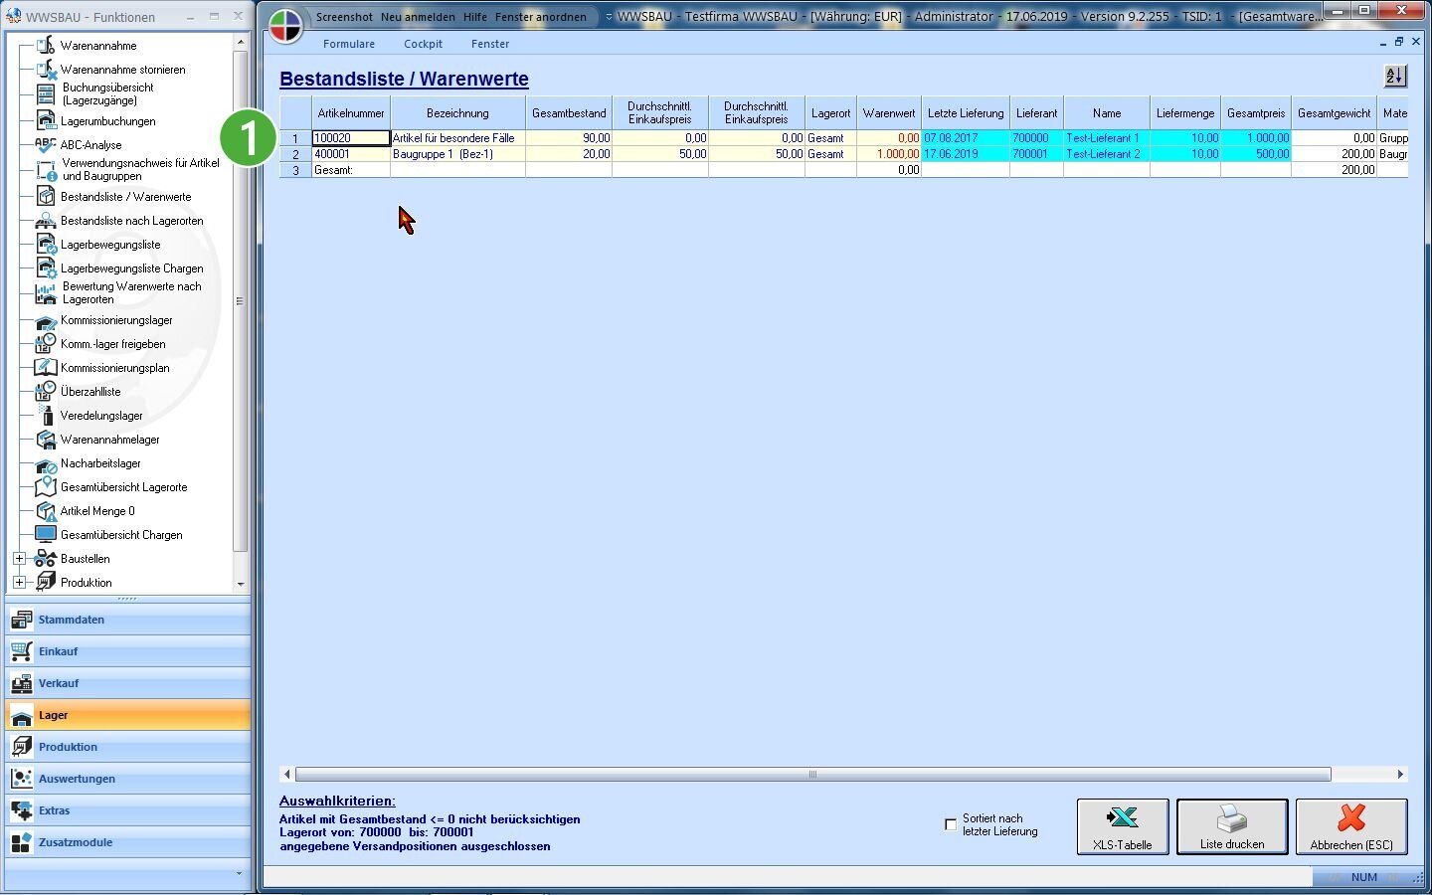Image resolution: width=1432 pixels, height=895 pixels.
Task: Click the Abbrechen (ESC) button
Action: point(1351,826)
